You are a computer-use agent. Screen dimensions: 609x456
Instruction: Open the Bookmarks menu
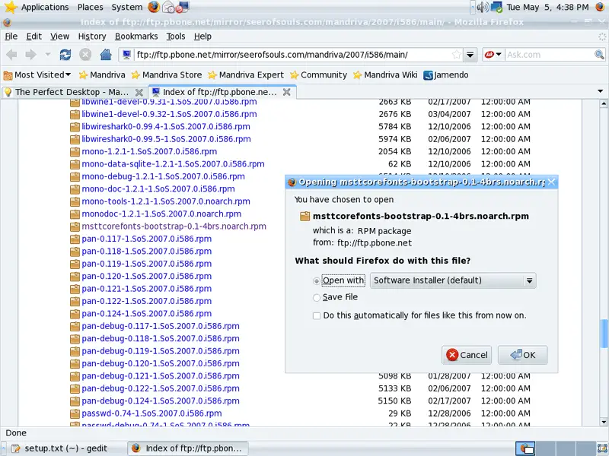[x=136, y=36]
